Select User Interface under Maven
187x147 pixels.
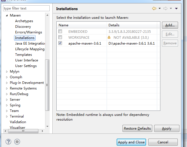pos(27,60)
